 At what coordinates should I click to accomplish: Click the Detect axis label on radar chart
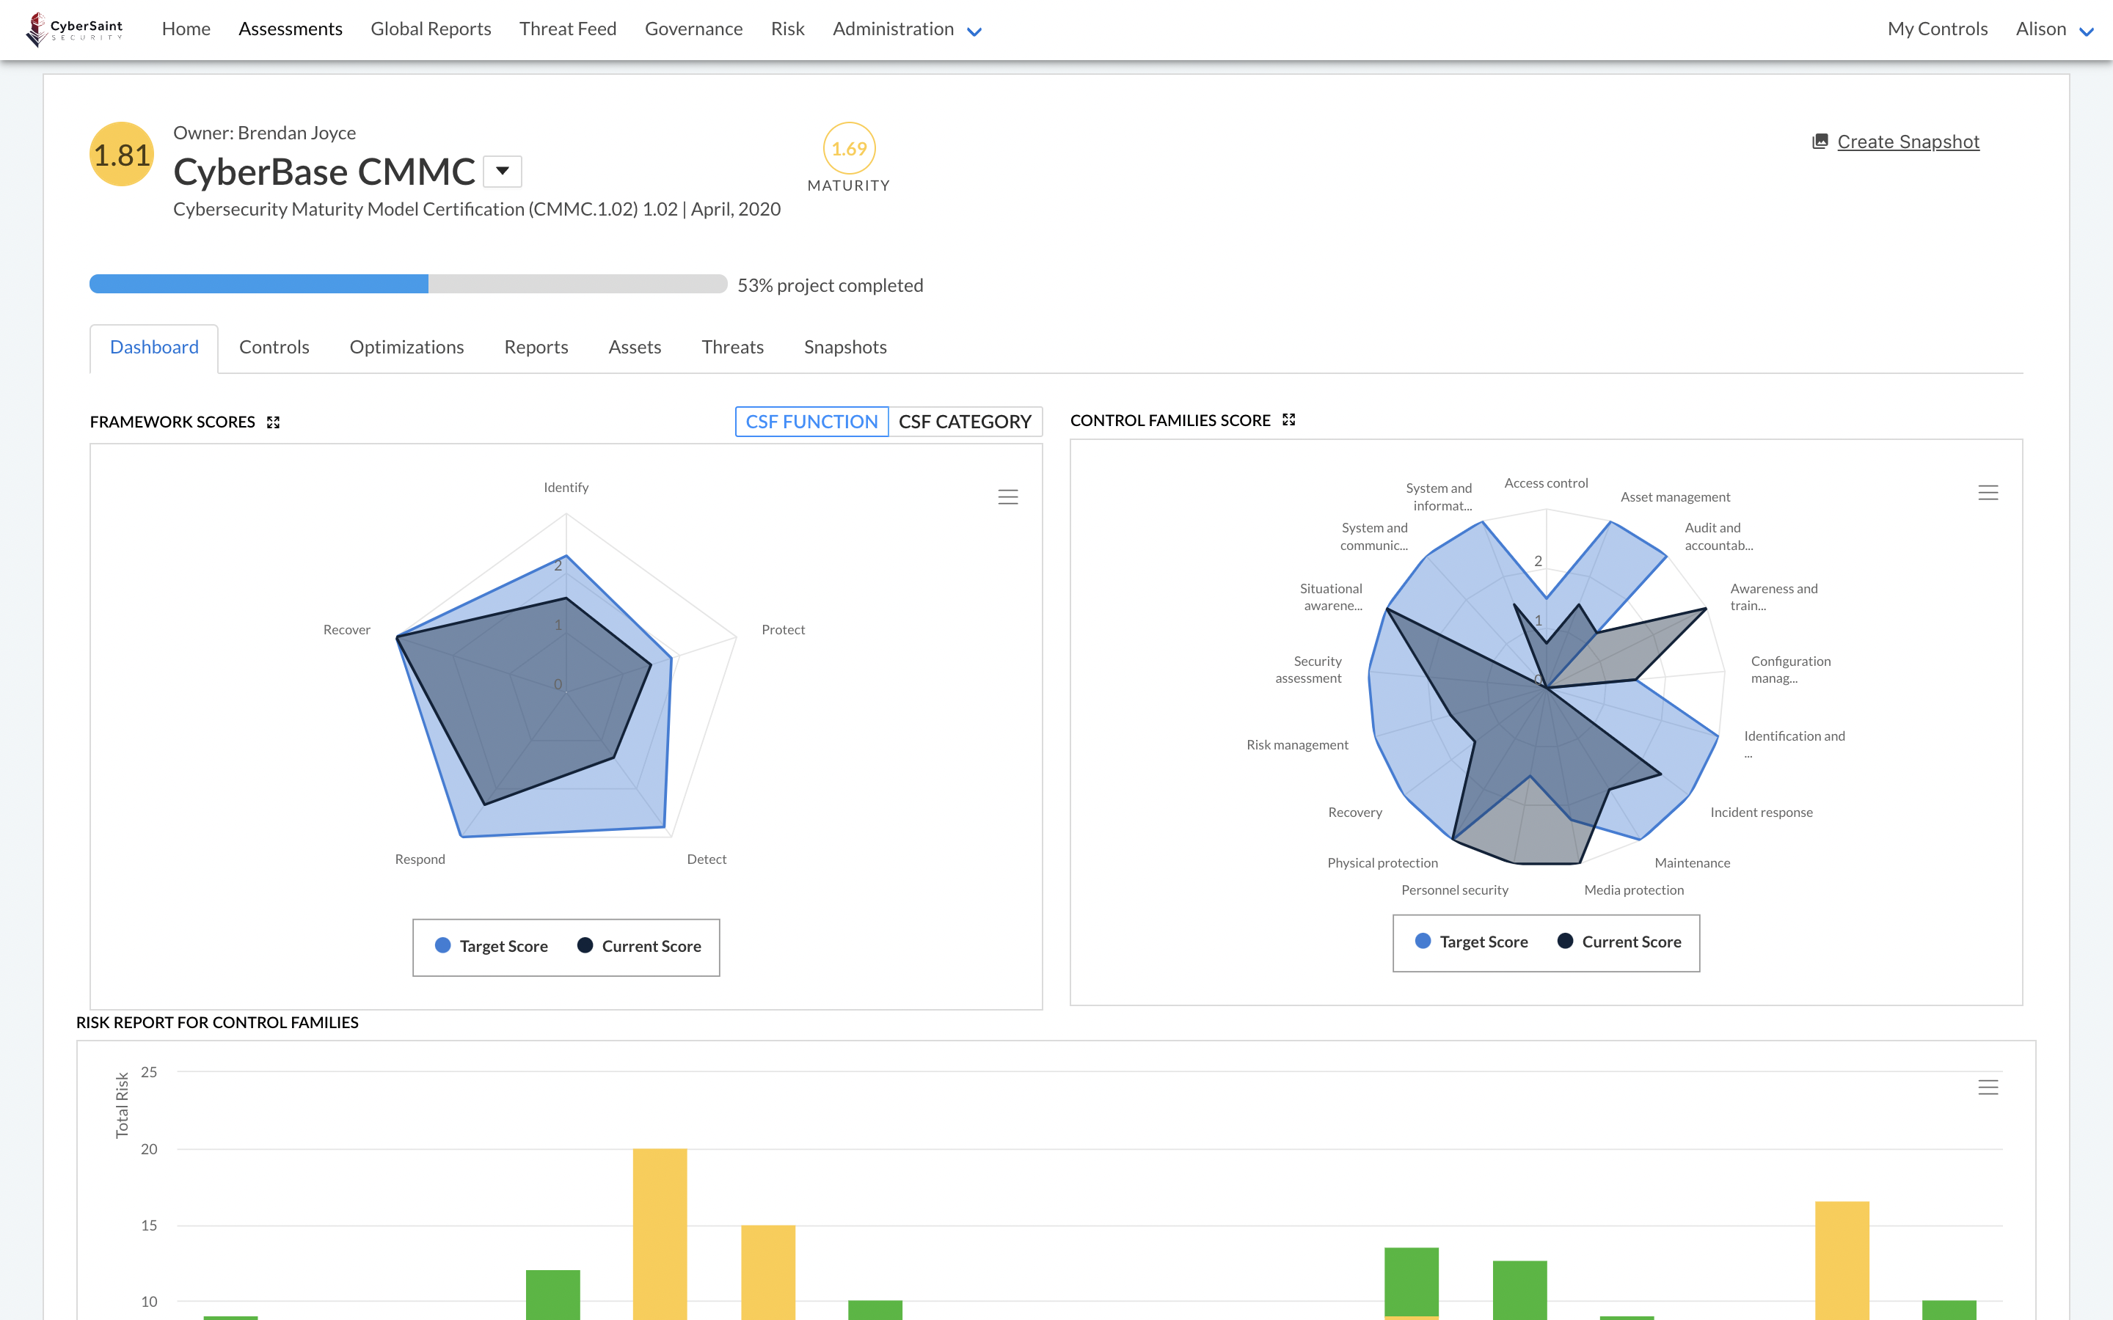[707, 859]
